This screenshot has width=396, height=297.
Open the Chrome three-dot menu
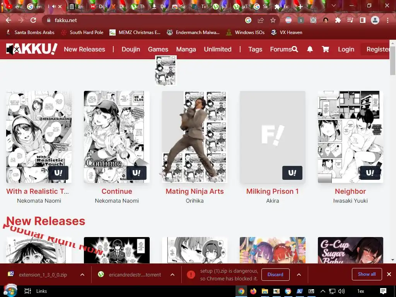[x=387, y=20]
